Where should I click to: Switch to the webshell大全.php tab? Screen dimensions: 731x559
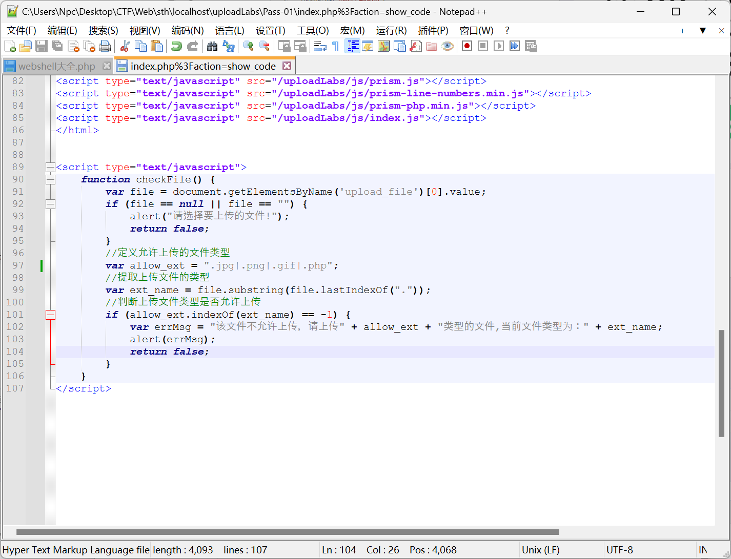click(x=56, y=66)
